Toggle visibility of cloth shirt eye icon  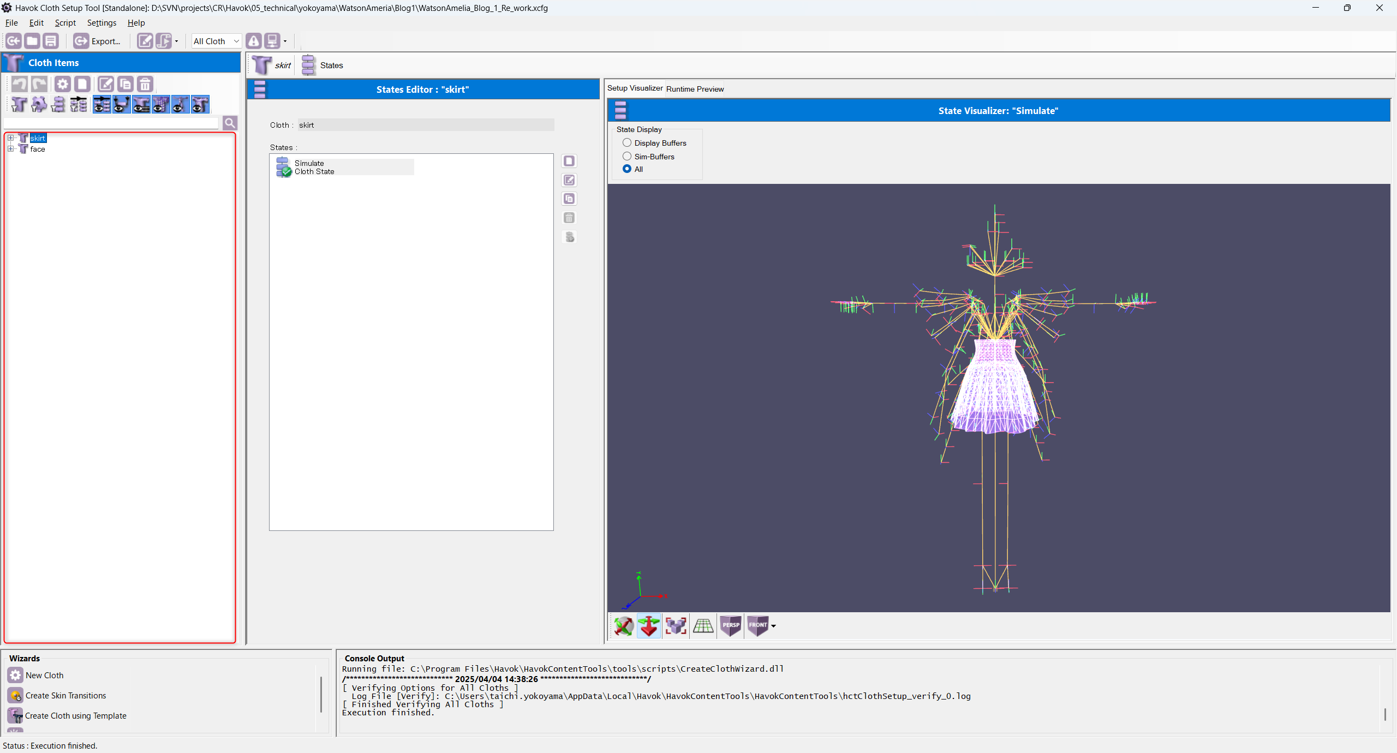pyautogui.click(x=200, y=104)
